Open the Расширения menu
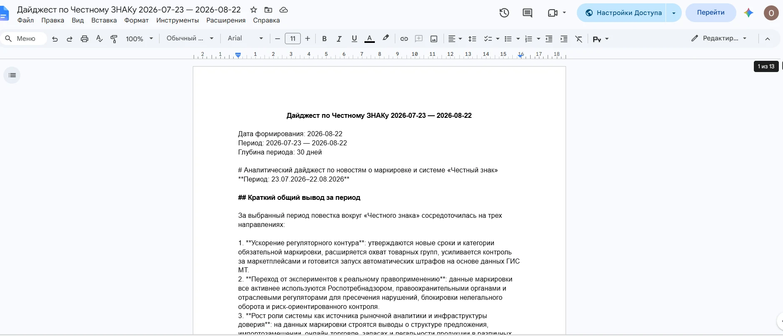783x336 pixels. 226,20
